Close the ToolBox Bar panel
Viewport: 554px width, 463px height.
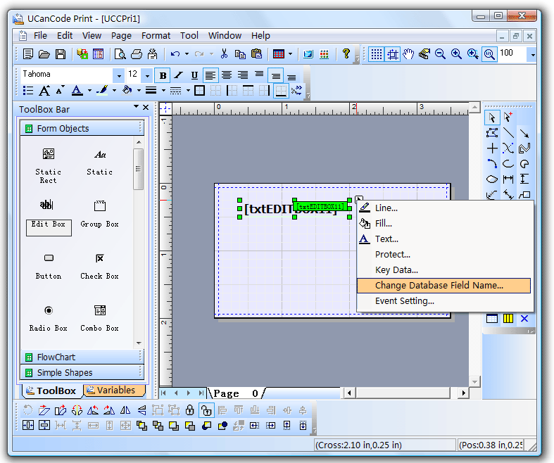pos(146,108)
